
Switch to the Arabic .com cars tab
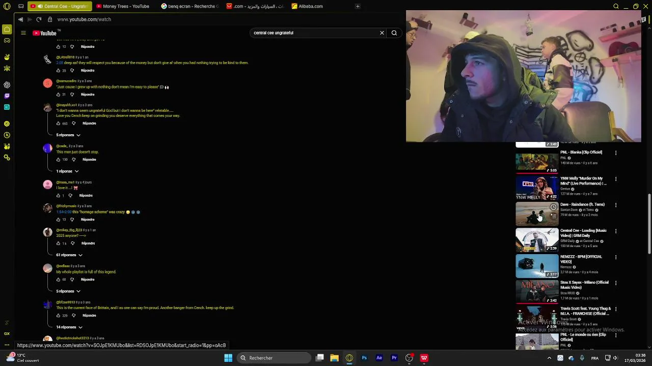pyautogui.click(x=255, y=6)
